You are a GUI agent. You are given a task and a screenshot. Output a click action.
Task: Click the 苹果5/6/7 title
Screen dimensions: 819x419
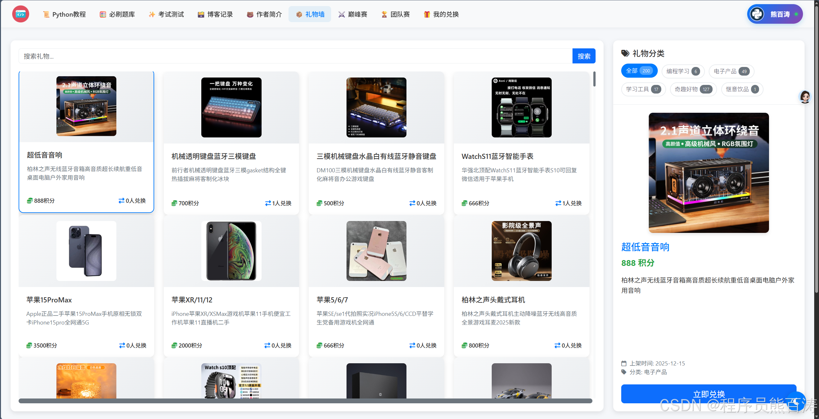332,300
